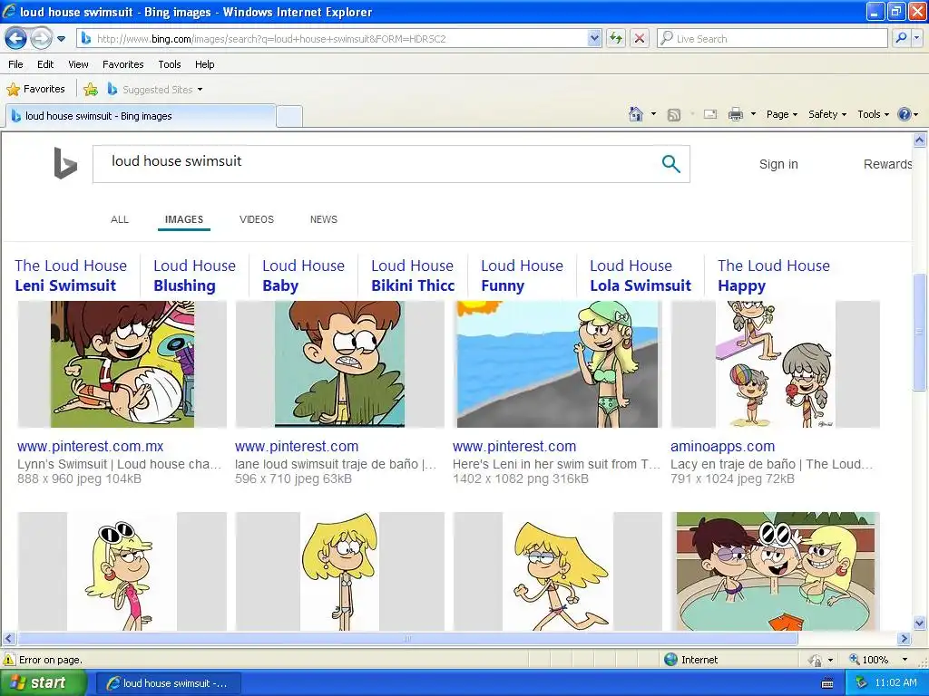929x696 pixels.
Task: Open a new blank tab
Action: click(x=289, y=116)
